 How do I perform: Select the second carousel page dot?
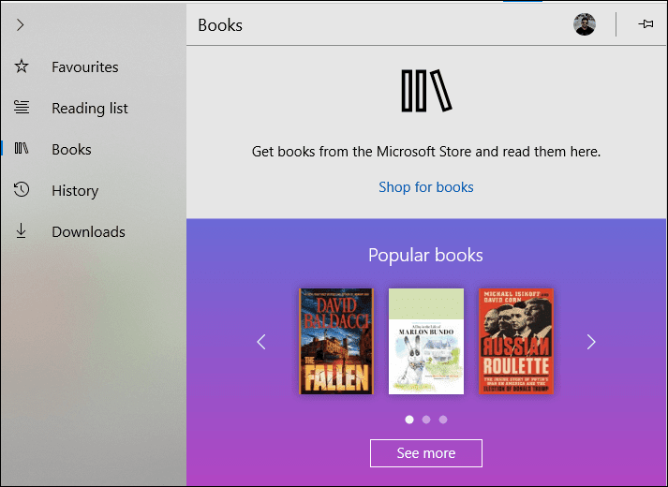(426, 420)
